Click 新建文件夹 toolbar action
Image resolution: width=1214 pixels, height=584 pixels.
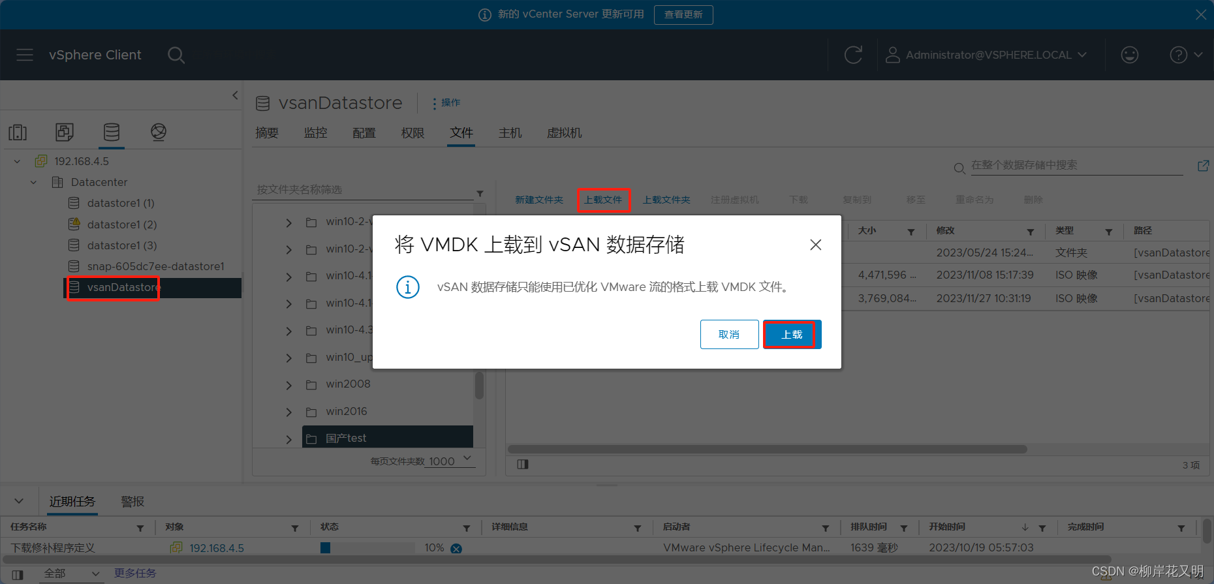[539, 200]
